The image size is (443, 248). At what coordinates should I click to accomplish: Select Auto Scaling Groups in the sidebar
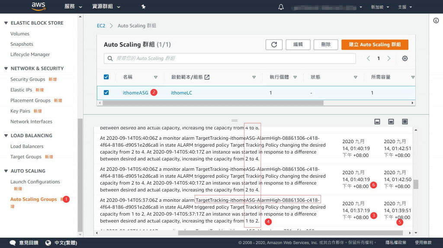33,199
